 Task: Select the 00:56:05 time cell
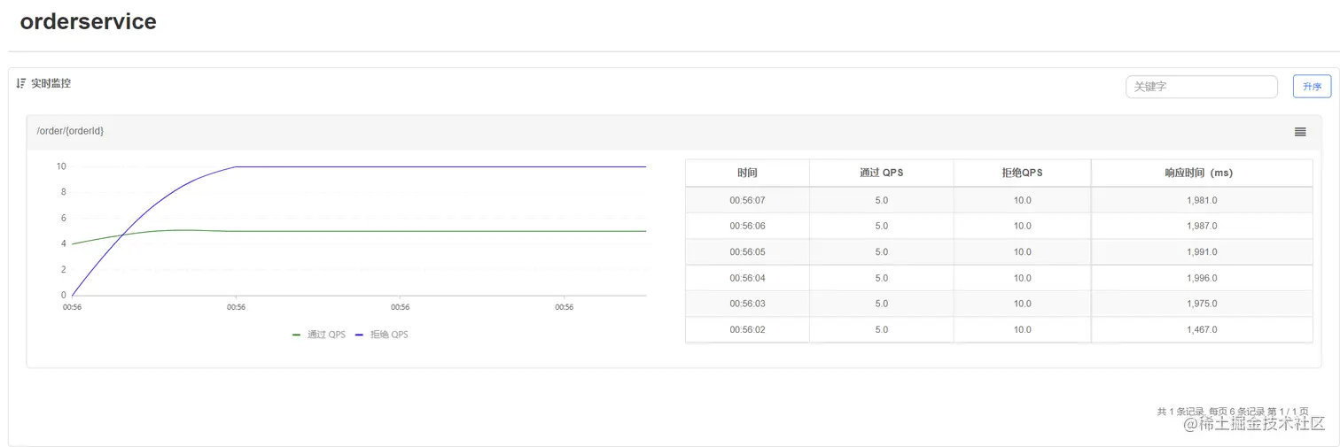pyautogui.click(x=747, y=251)
